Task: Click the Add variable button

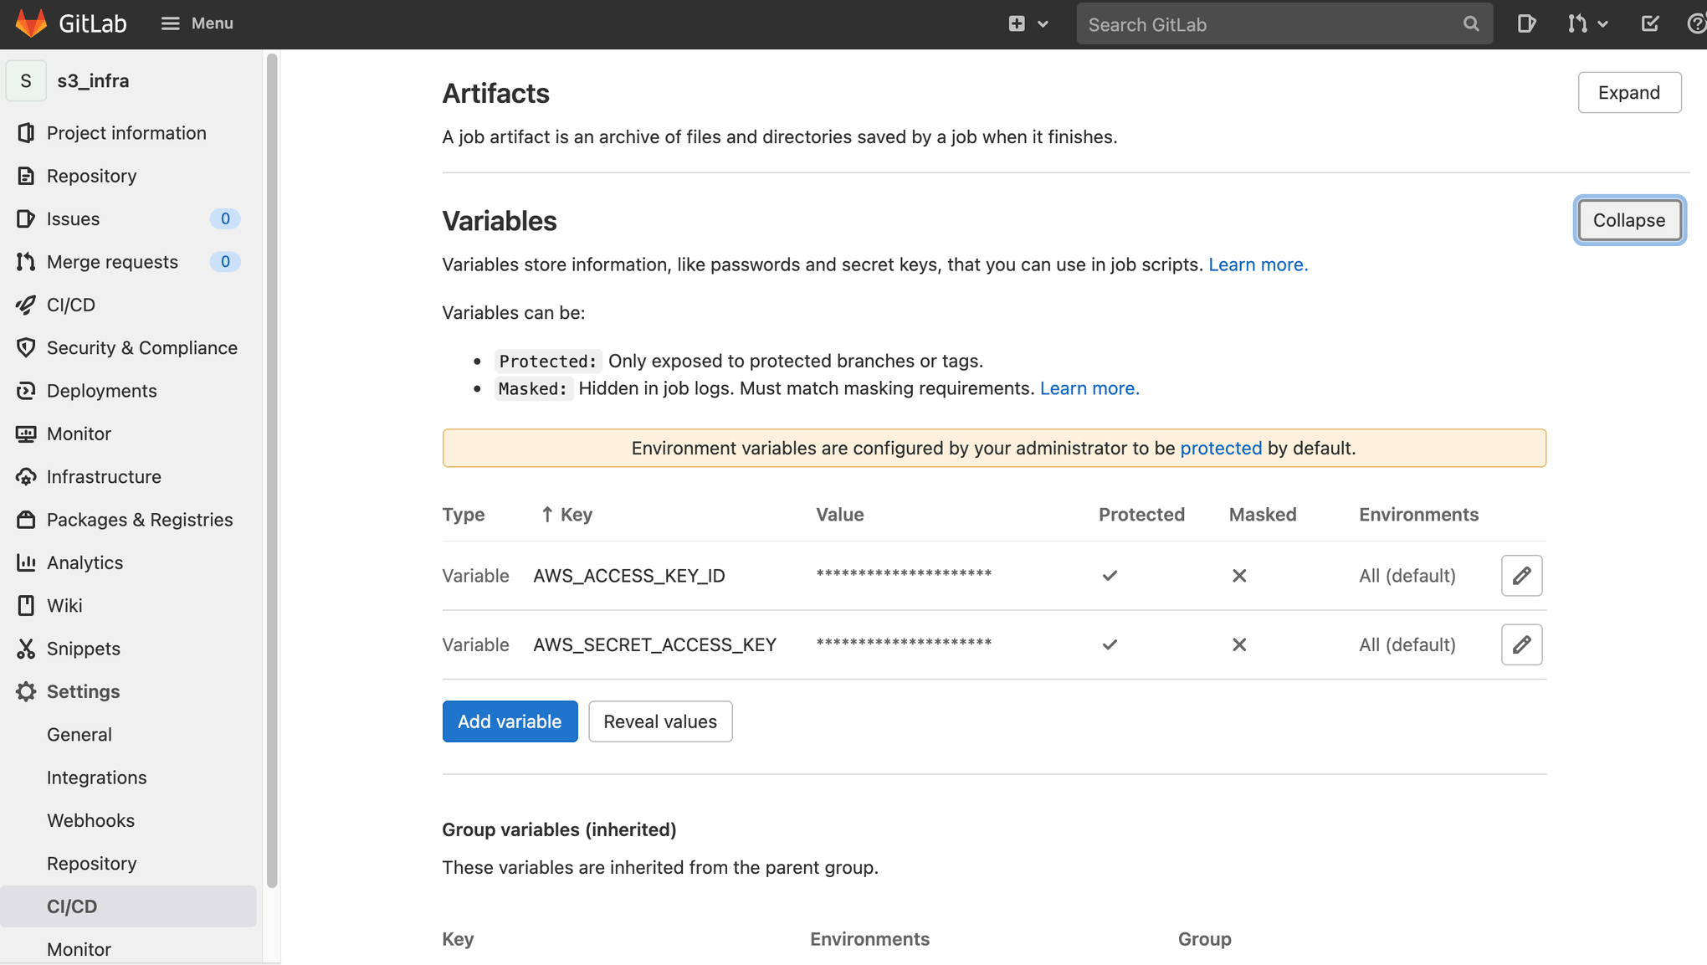Action: pyautogui.click(x=509, y=721)
